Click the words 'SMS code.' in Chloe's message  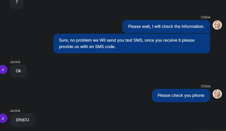[x=105, y=47]
